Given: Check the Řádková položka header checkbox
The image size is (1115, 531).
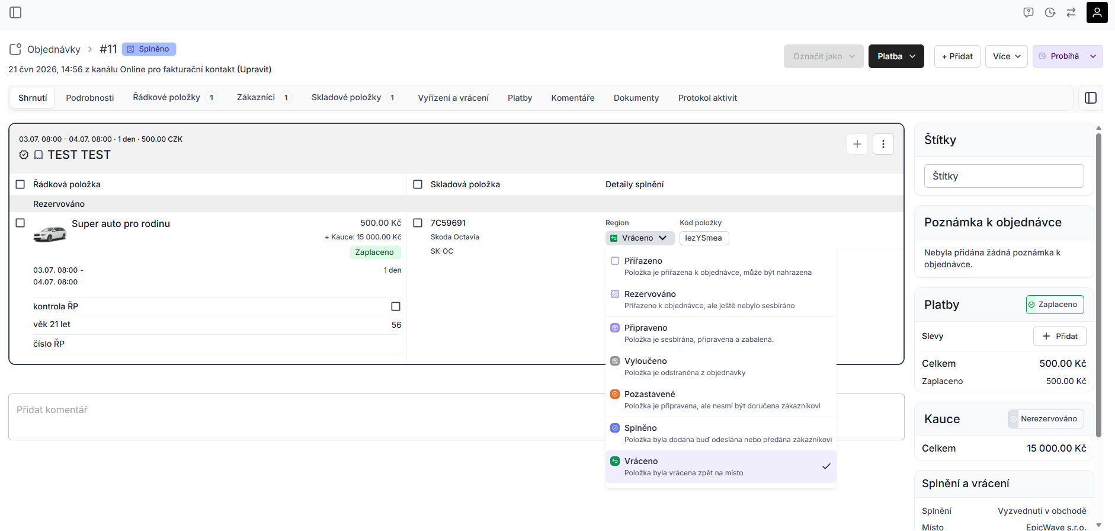Looking at the screenshot, I should coord(20,184).
